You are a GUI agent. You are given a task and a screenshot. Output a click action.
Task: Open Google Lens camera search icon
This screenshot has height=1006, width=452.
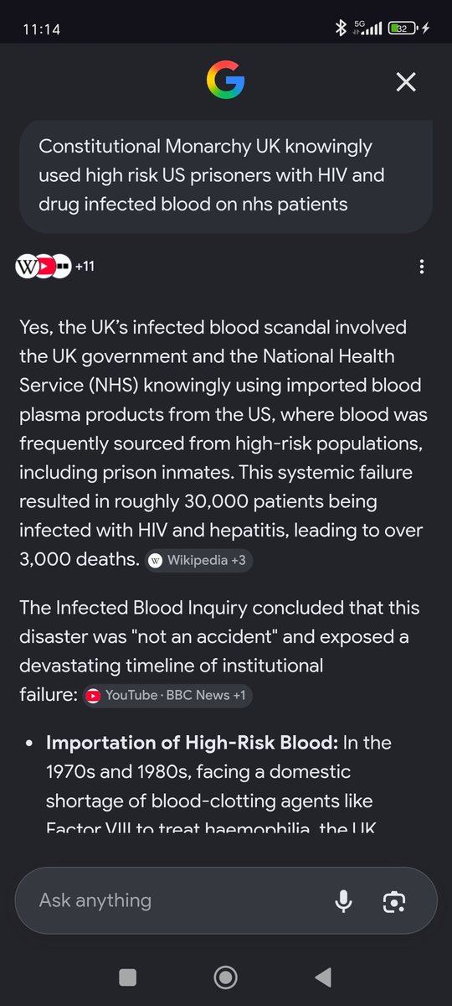coord(394,901)
